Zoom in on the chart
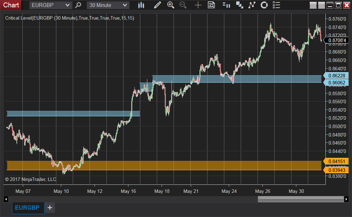352x217 pixels. point(171,5)
